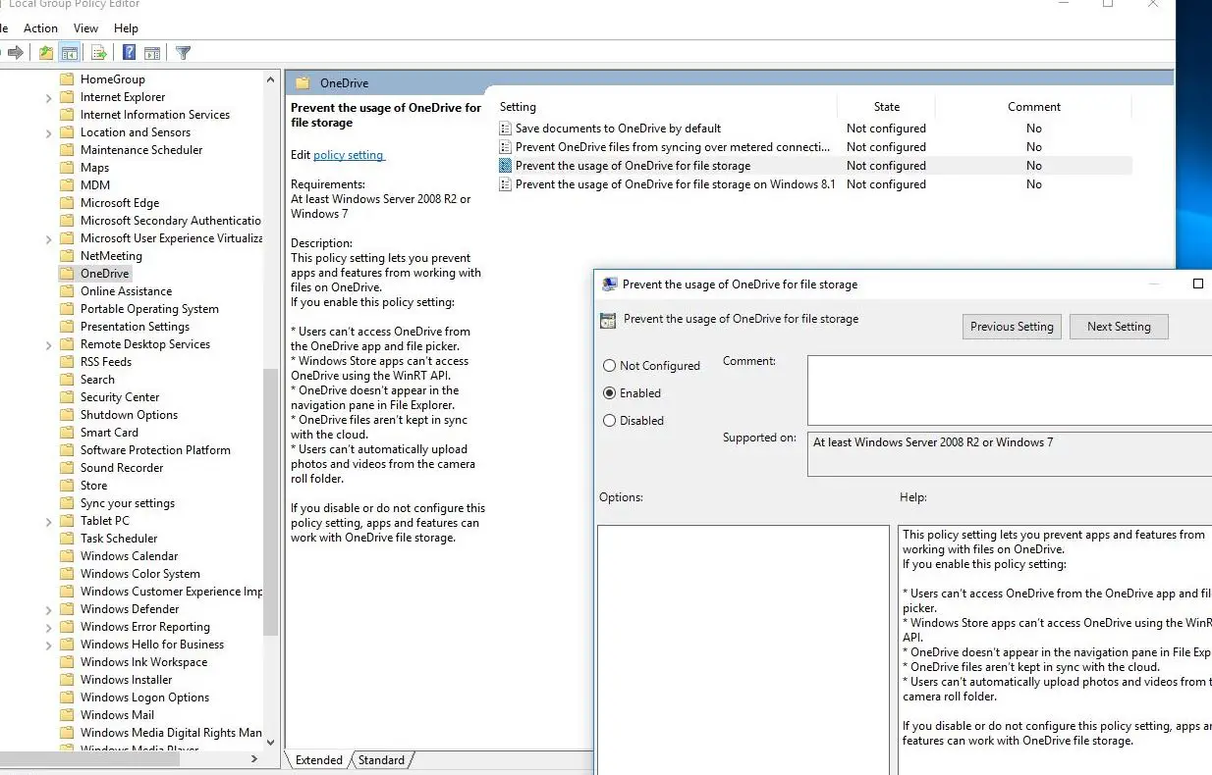Image resolution: width=1212 pixels, height=775 pixels.
Task: Sort the list by the Comment column header
Action: (x=1034, y=107)
